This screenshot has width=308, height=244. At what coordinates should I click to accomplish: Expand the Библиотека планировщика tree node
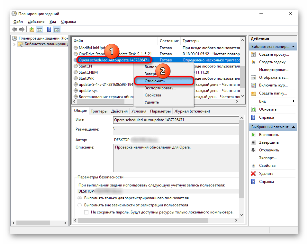[14, 44]
